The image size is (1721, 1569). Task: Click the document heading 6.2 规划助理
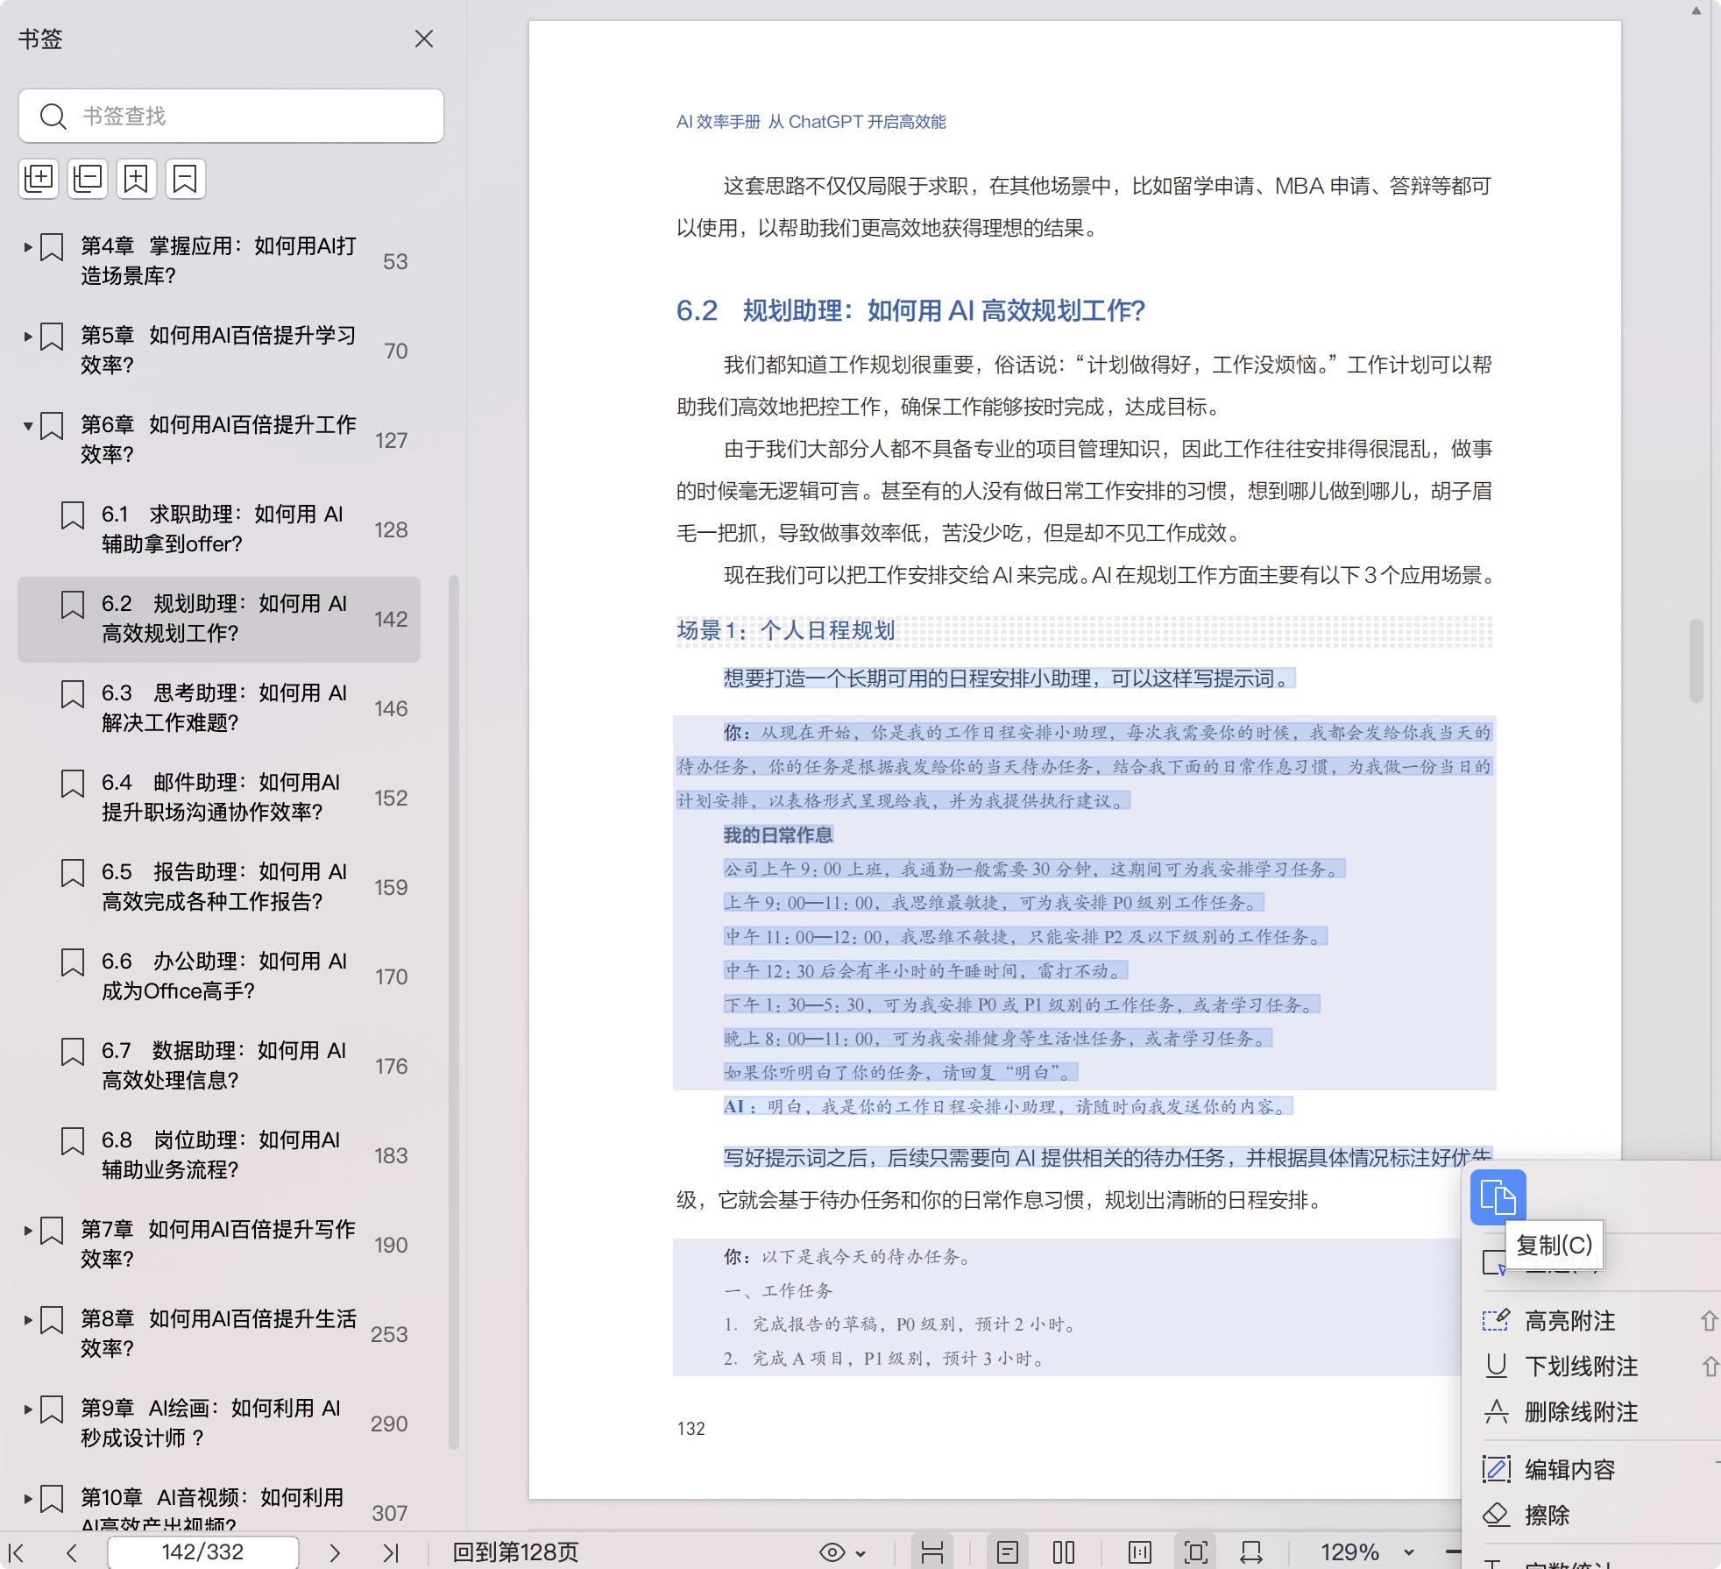pyautogui.click(x=910, y=310)
